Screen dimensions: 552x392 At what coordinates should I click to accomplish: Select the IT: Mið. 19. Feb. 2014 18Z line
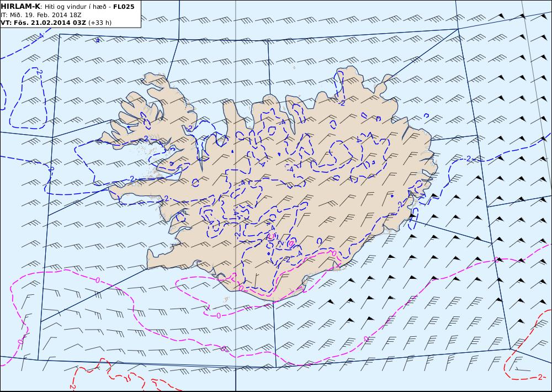pyautogui.click(x=41, y=15)
